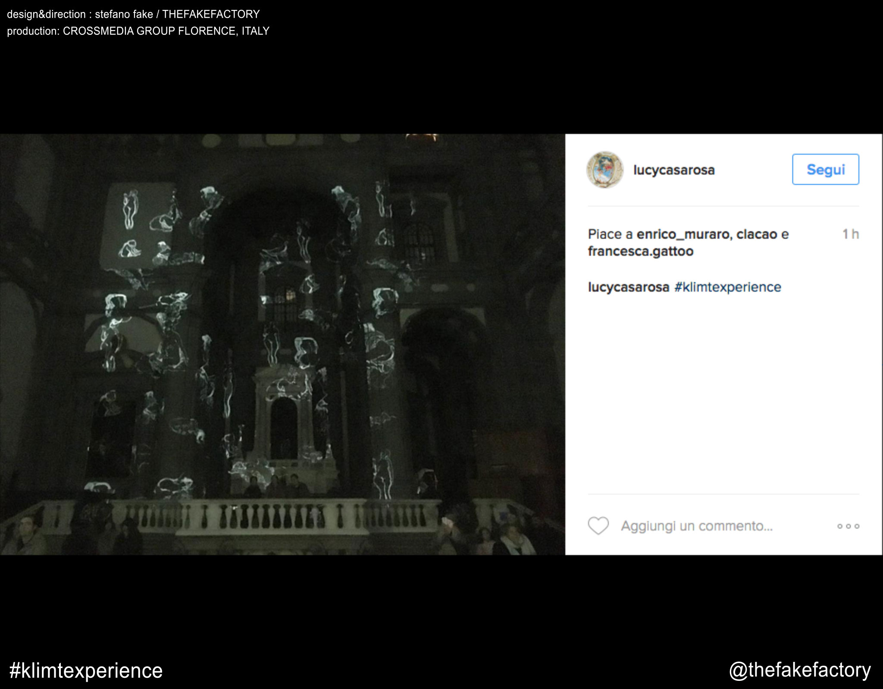Open lucycasarosa username in header
Screen dimensions: 883x689
coord(674,170)
